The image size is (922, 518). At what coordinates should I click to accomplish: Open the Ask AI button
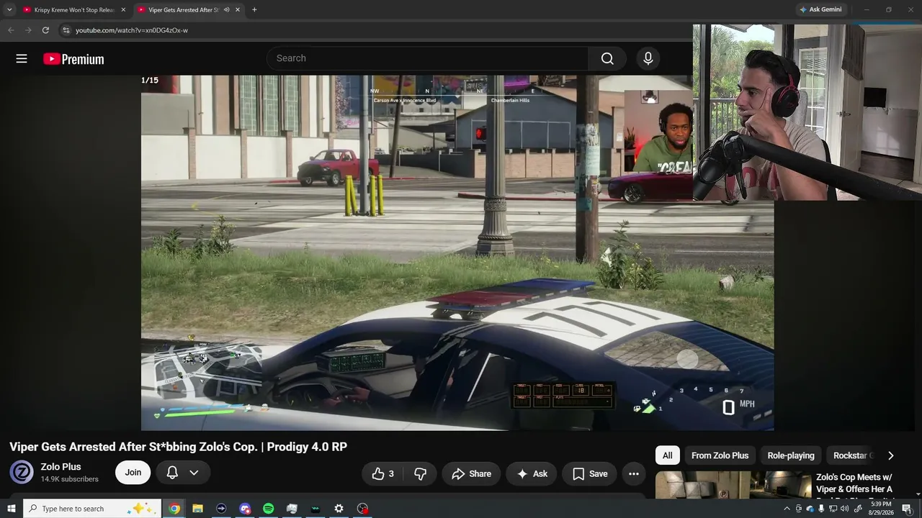(x=532, y=473)
